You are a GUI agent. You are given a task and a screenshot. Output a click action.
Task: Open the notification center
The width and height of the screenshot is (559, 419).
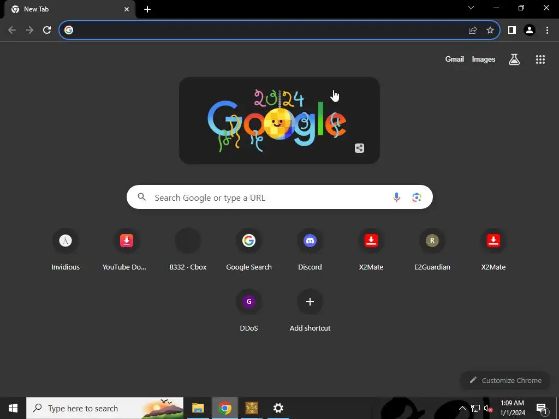(542, 408)
